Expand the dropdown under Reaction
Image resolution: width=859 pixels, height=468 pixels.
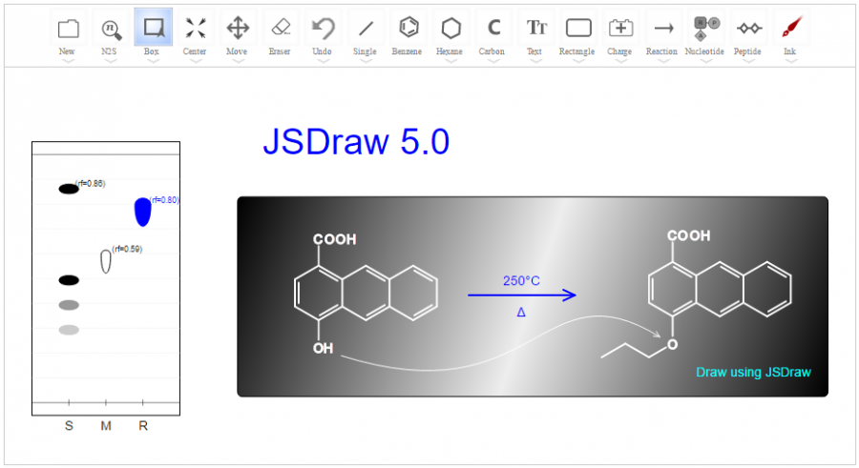coord(663,61)
